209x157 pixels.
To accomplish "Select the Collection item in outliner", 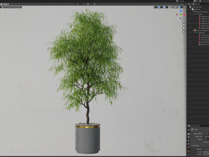I will coord(197,9).
